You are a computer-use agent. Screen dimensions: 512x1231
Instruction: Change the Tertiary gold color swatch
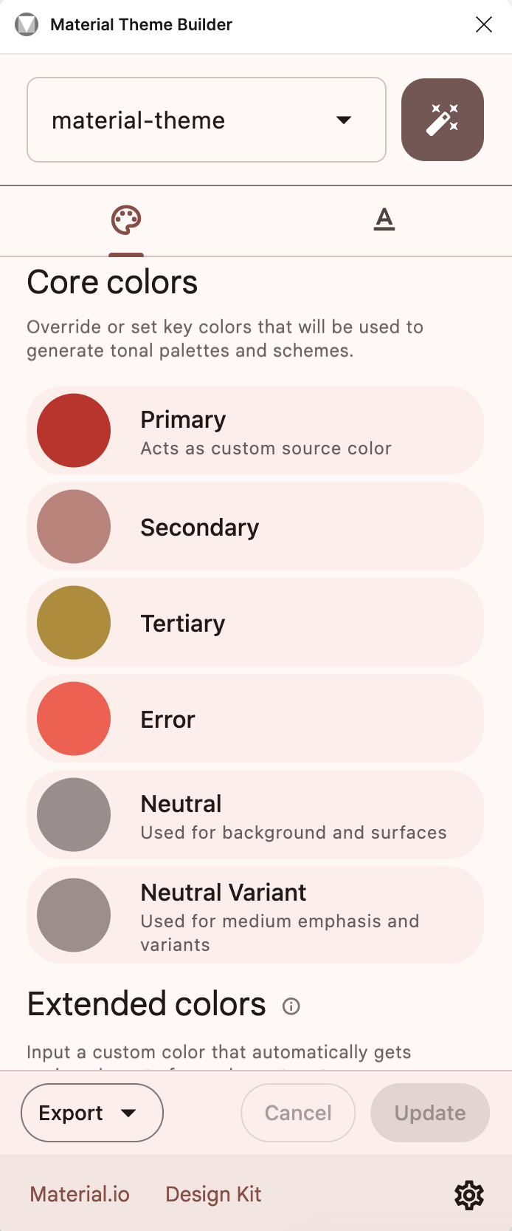(x=74, y=623)
